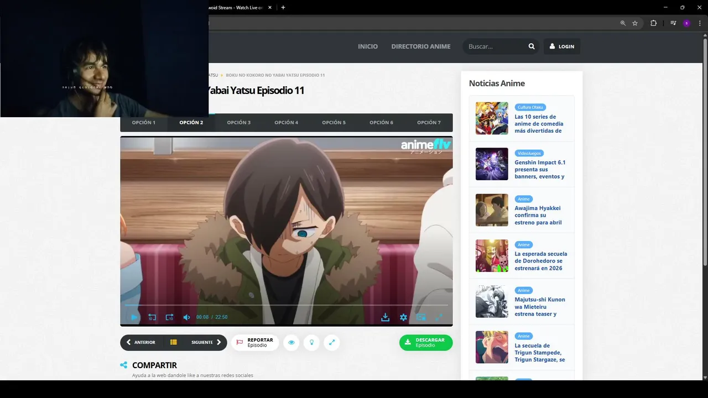Image resolution: width=708 pixels, height=398 pixels.
Task: Open 'La esperada secuela de Dorohedoro' article
Action: (x=541, y=261)
